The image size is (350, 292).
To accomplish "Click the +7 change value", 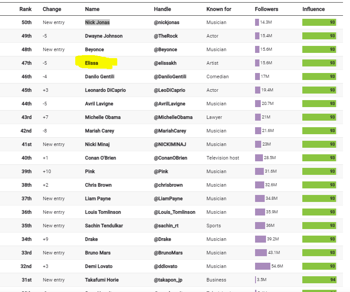I will coord(45,117).
